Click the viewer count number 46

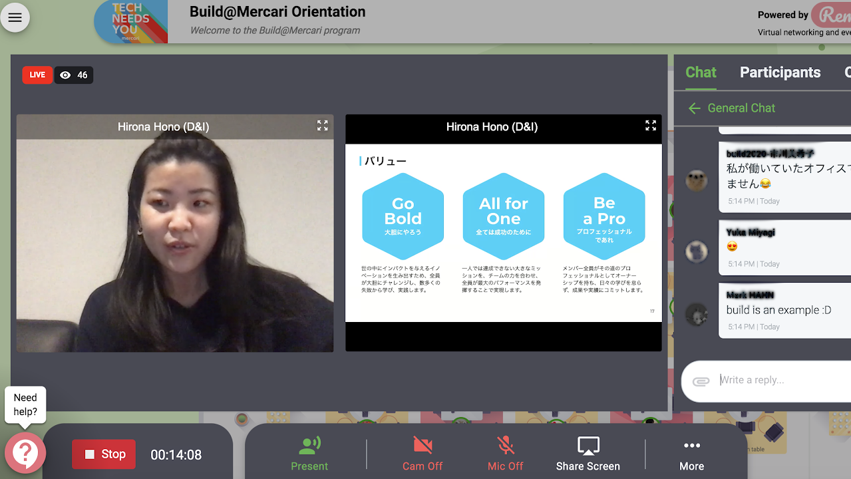coord(83,75)
